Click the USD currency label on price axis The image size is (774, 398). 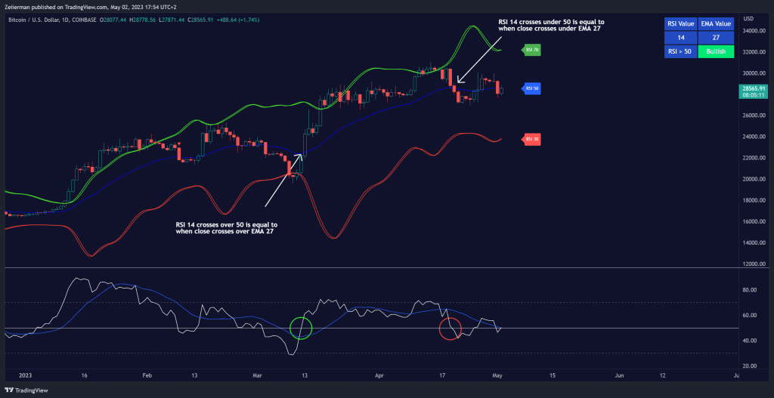pos(748,18)
